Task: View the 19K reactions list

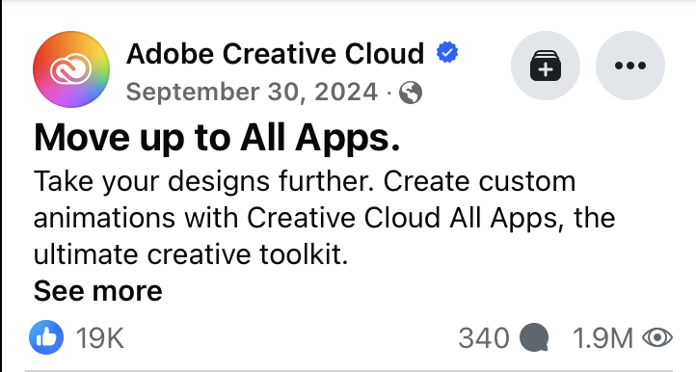Action: [100, 338]
